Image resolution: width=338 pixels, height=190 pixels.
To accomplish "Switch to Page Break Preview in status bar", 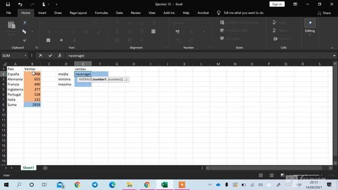I will [283, 175].
